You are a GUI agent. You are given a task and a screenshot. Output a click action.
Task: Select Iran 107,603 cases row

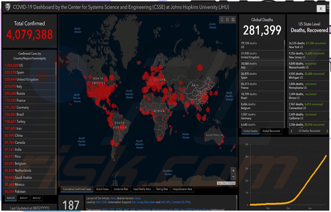click(29, 128)
